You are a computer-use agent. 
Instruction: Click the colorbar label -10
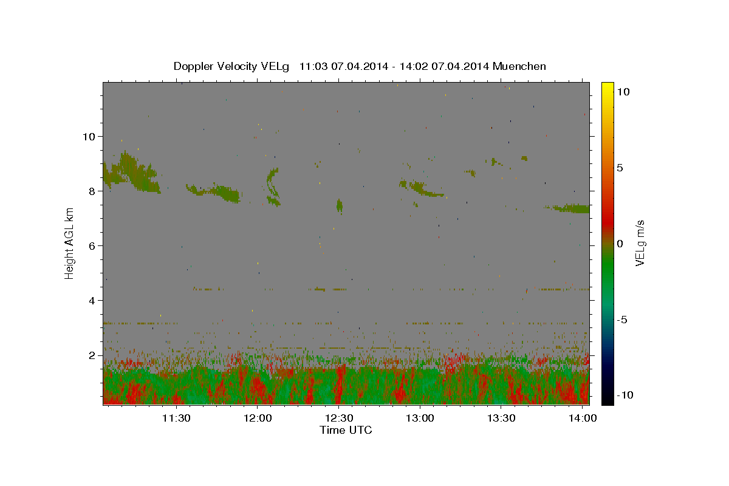tap(625, 395)
